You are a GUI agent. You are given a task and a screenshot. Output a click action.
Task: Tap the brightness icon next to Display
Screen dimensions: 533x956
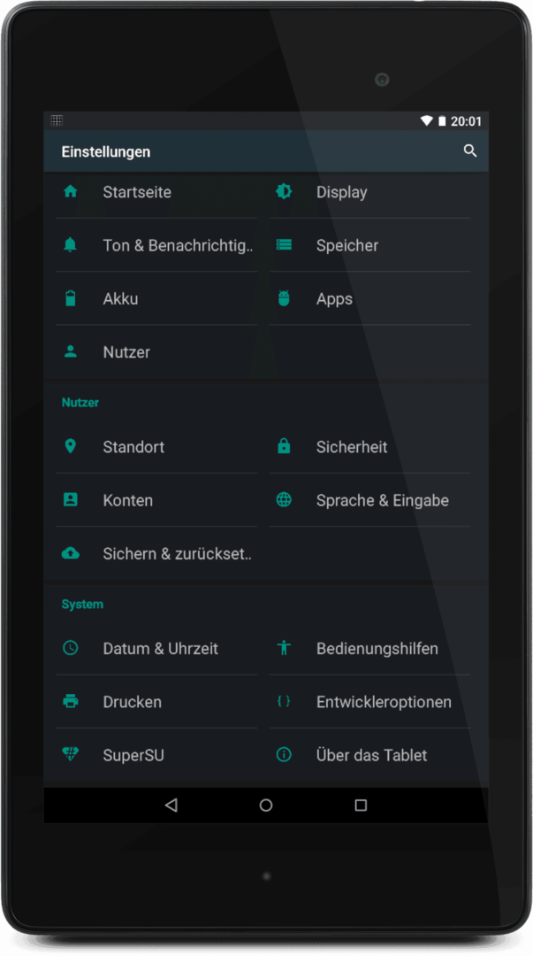(284, 191)
